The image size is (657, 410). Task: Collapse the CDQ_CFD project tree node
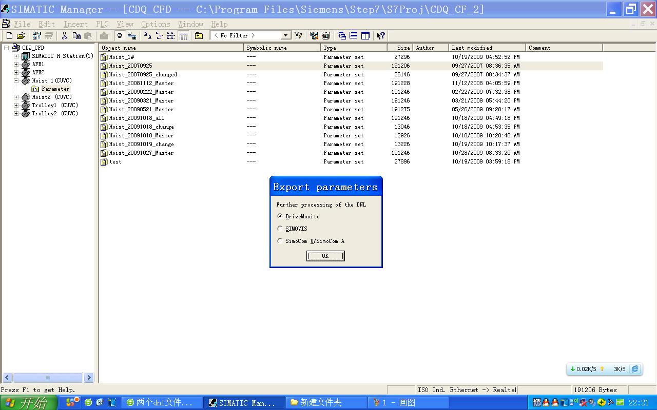coord(7,48)
